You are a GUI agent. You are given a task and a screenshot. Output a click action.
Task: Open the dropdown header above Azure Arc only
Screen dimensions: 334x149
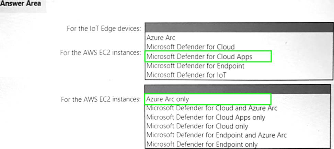tap(239, 90)
